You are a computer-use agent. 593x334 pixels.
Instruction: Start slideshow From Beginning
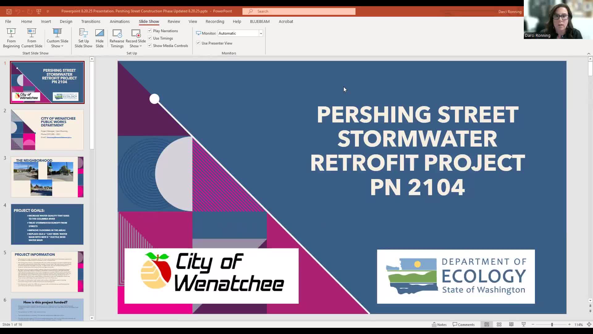(x=11, y=37)
